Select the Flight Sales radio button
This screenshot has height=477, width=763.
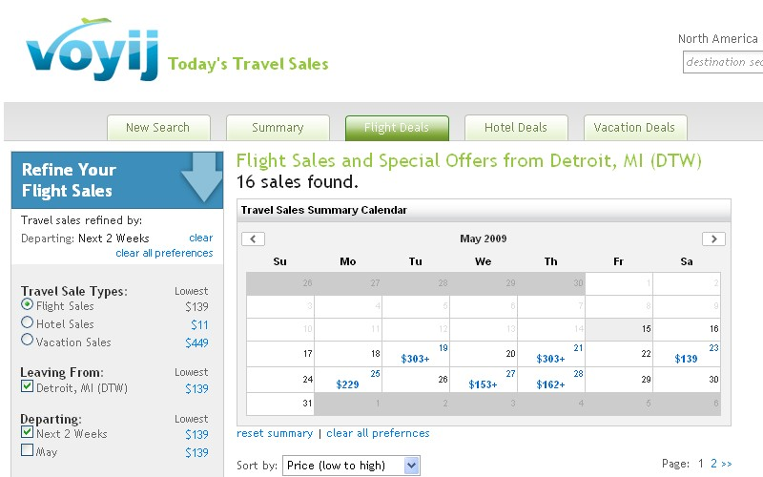coord(28,304)
